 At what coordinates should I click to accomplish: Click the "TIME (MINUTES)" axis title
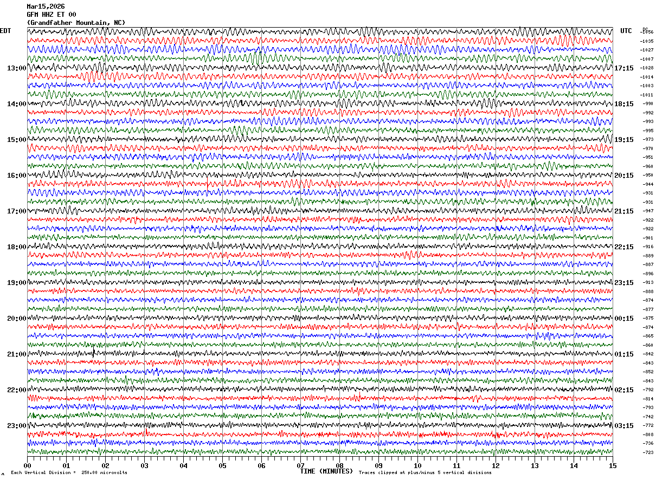click(327, 471)
